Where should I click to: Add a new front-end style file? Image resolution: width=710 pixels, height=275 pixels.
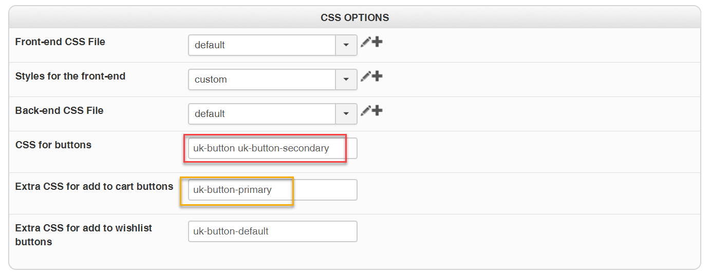[x=377, y=76]
